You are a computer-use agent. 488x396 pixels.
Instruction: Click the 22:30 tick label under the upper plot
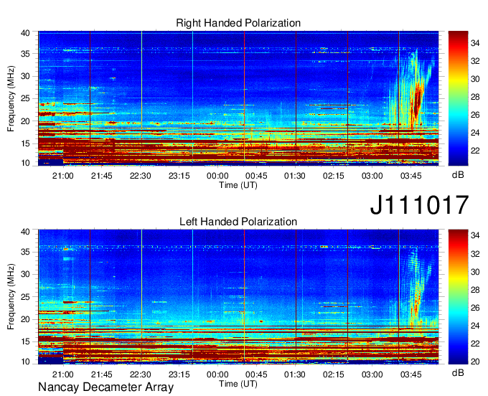coord(141,176)
